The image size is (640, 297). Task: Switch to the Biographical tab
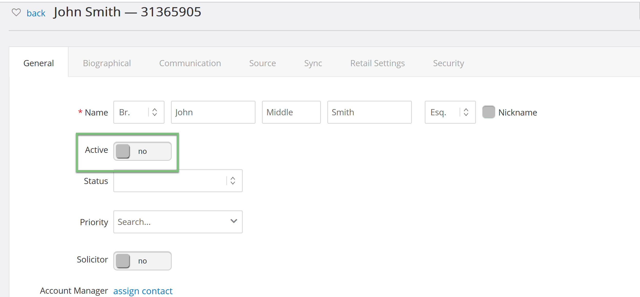(107, 63)
